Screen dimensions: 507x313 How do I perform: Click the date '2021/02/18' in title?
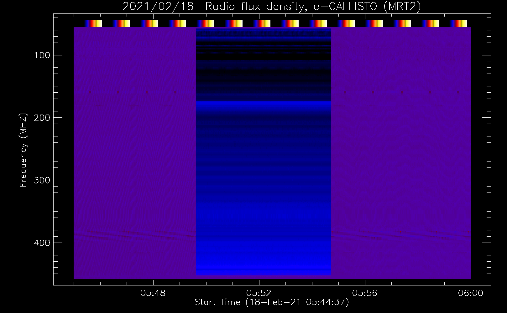pyautogui.click(x=158, y=6)
